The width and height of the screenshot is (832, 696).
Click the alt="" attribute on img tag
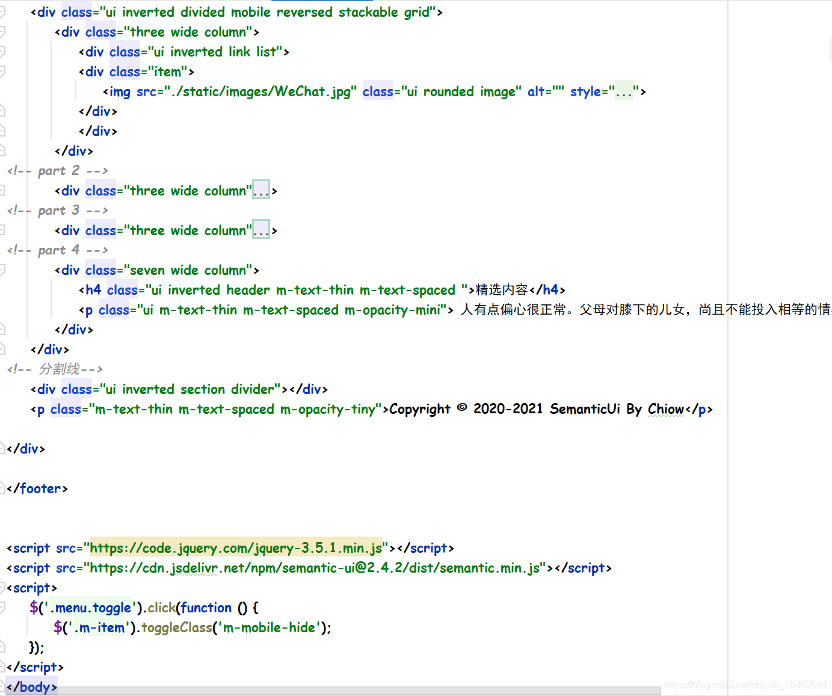click(x=546, y=91)
